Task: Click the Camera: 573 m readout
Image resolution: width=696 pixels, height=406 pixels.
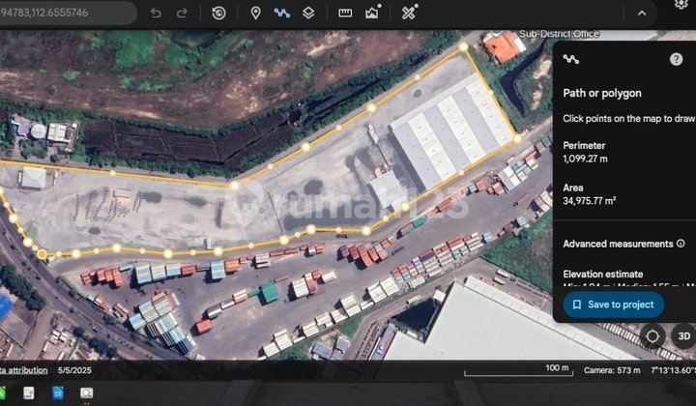Action: tap(612, 370)
